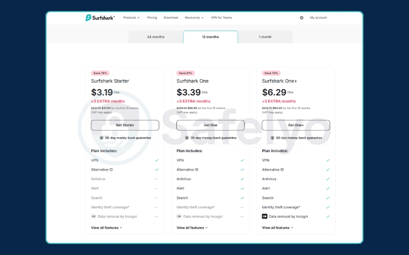This screenshot has width=409, height=255.
Task: Expand View all features for One
Action: (192, 227)
